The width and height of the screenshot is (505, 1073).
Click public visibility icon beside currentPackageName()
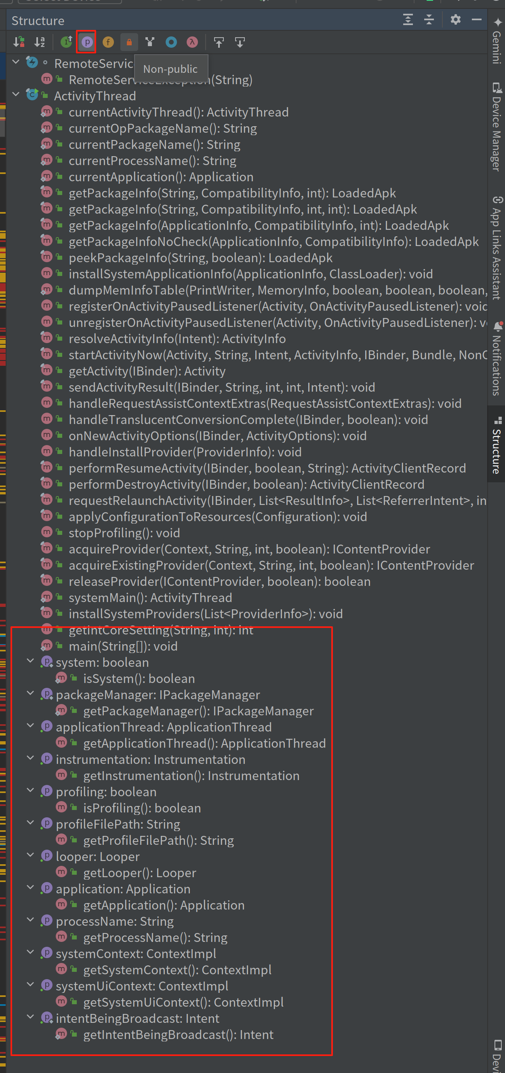[59, 144]
